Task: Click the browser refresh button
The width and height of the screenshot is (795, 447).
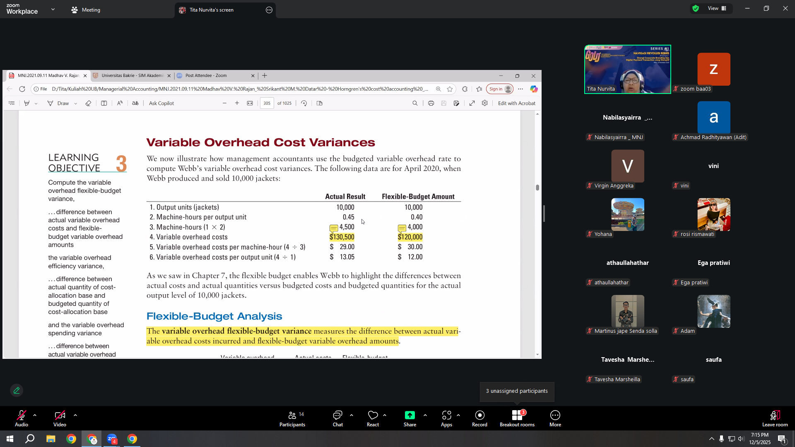Action: pyautogui.click(x=22, y=89)
